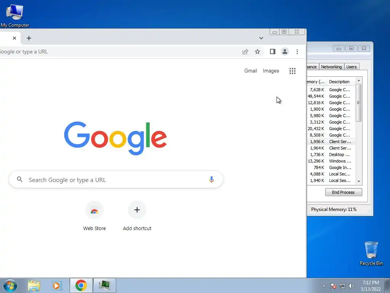Minimize the Task Manager window
Viewport: 390px width, 293px height.
(339, 48)
